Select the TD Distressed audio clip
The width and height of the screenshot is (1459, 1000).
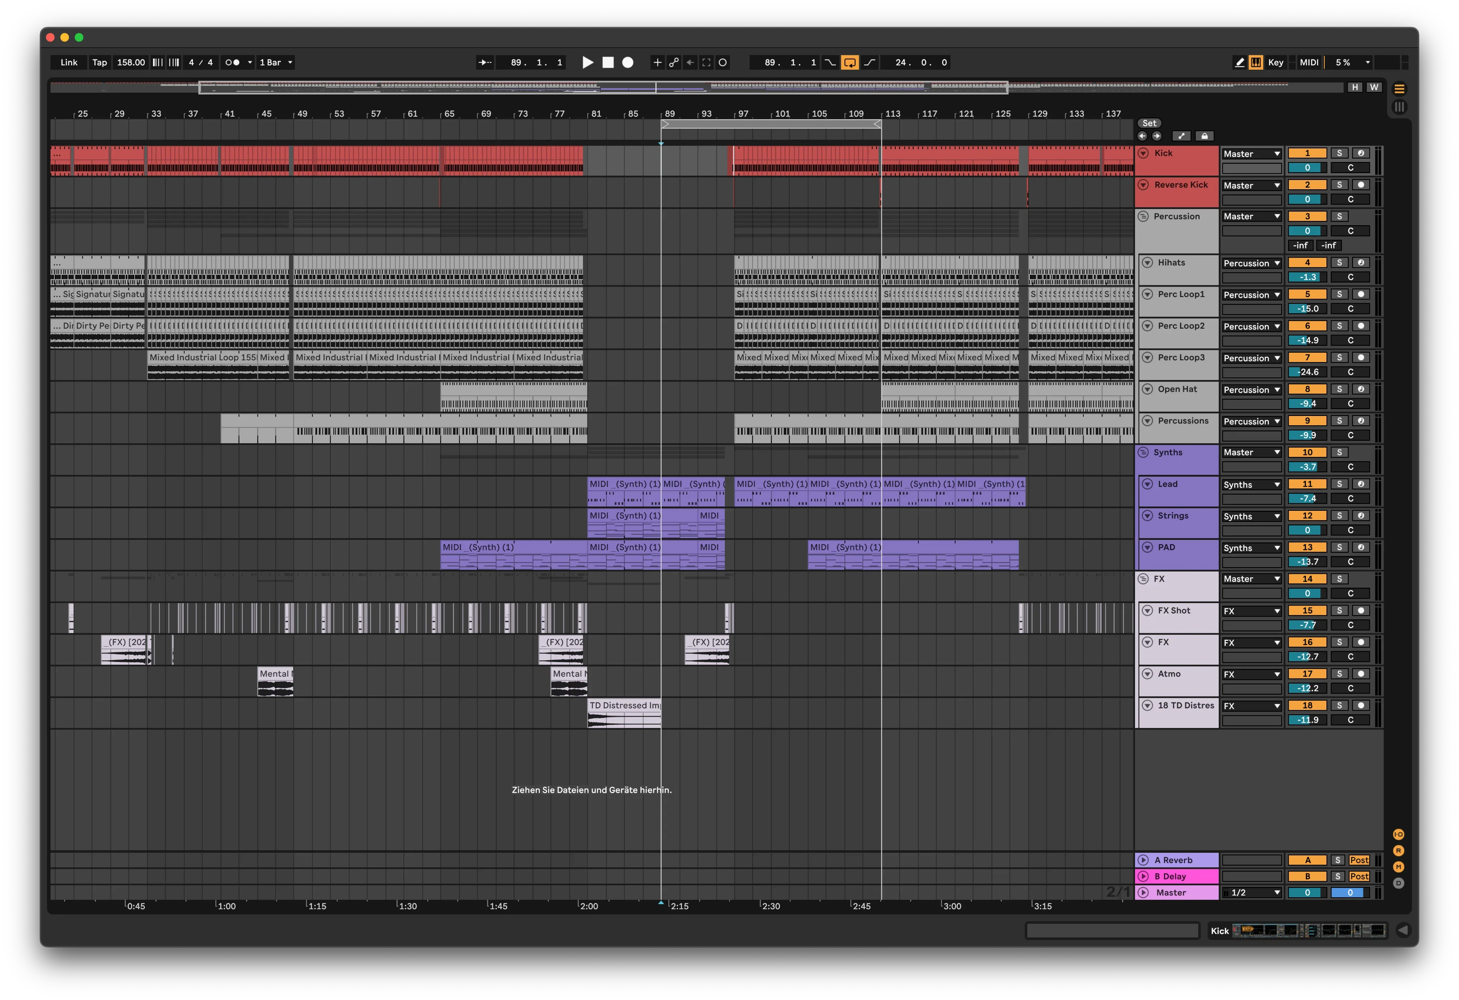pos(624,713)
